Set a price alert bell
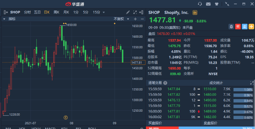Image resolution: width=255 pixels, height=129 pixels. pos(231,26)
